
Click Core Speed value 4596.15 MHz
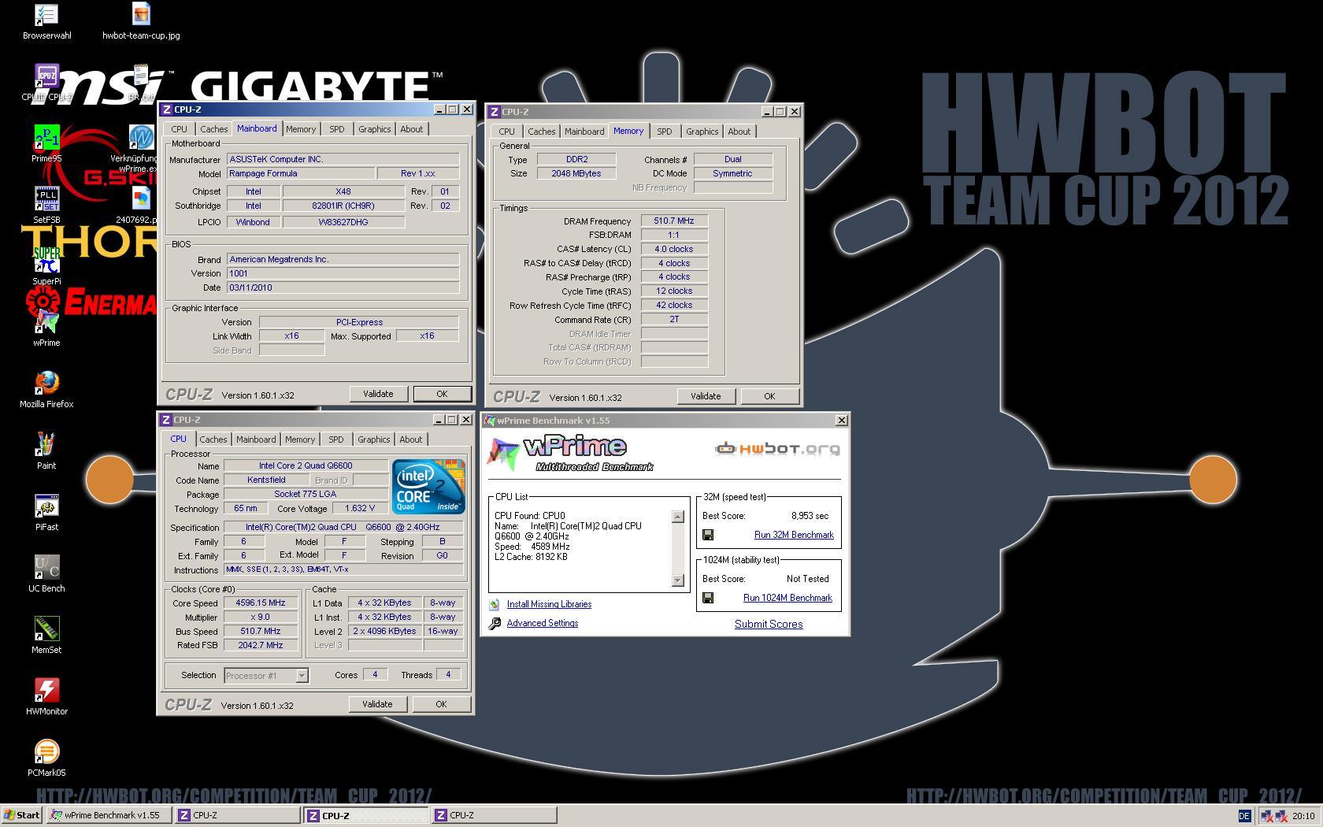click(x=261, y=603)
